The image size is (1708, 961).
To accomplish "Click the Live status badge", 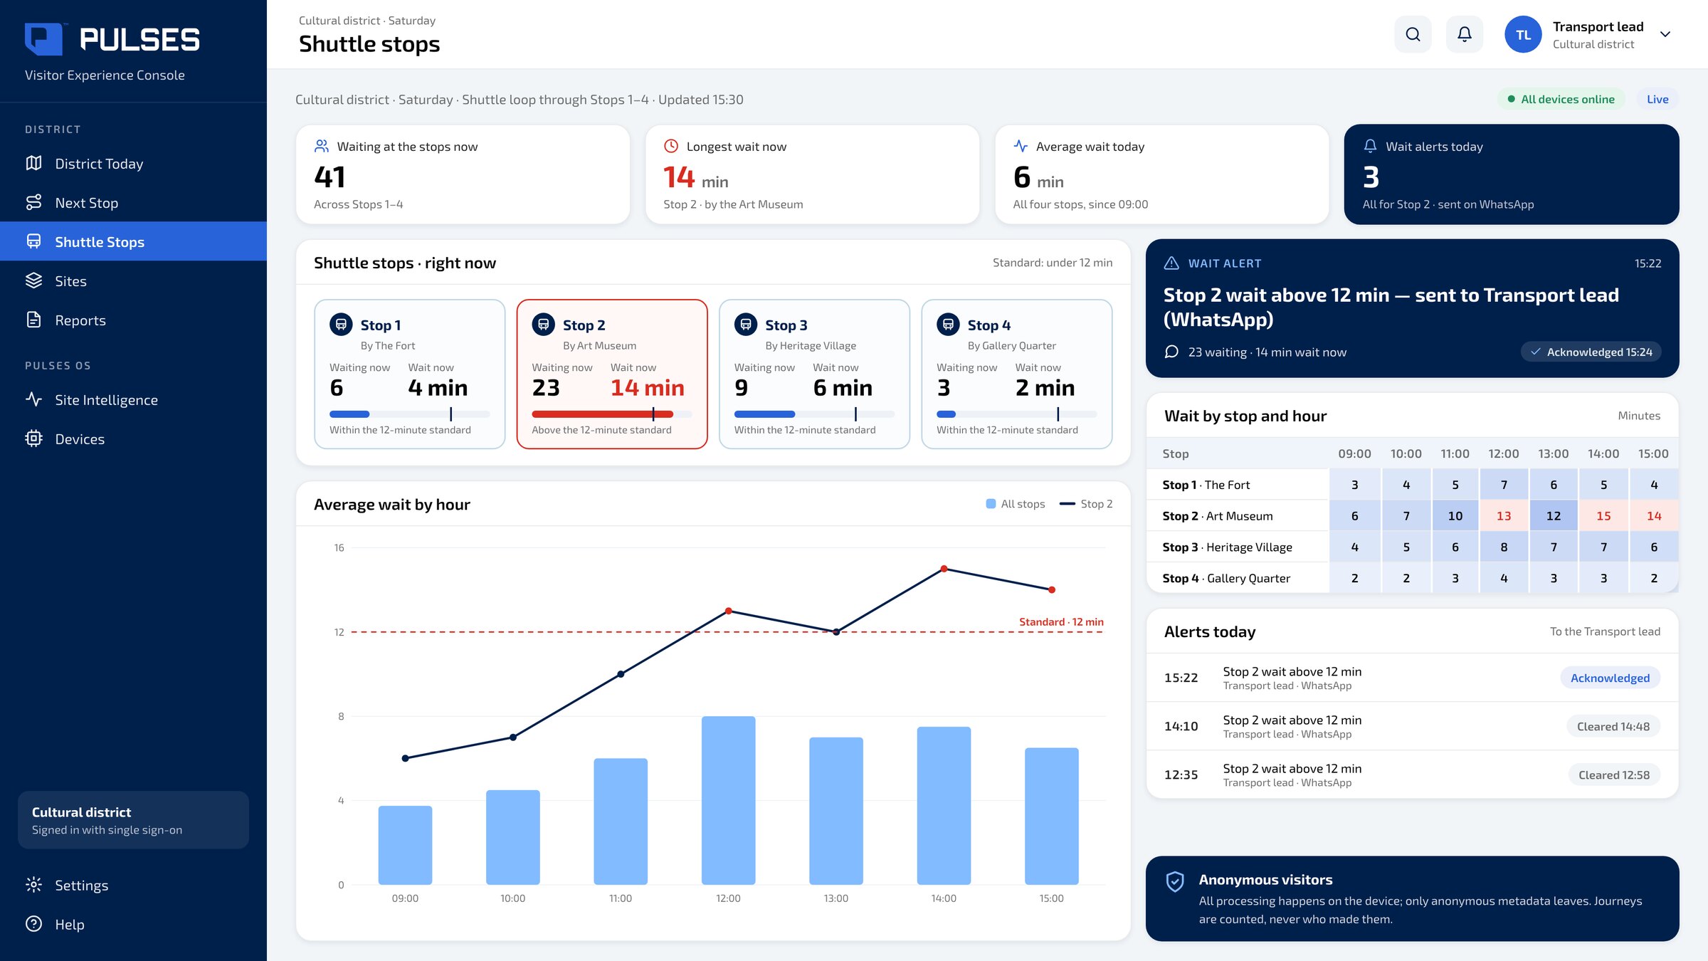I will 1657,99.
